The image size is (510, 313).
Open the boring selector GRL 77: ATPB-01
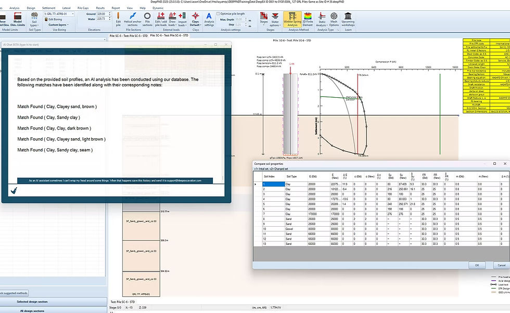coord(59,14)
